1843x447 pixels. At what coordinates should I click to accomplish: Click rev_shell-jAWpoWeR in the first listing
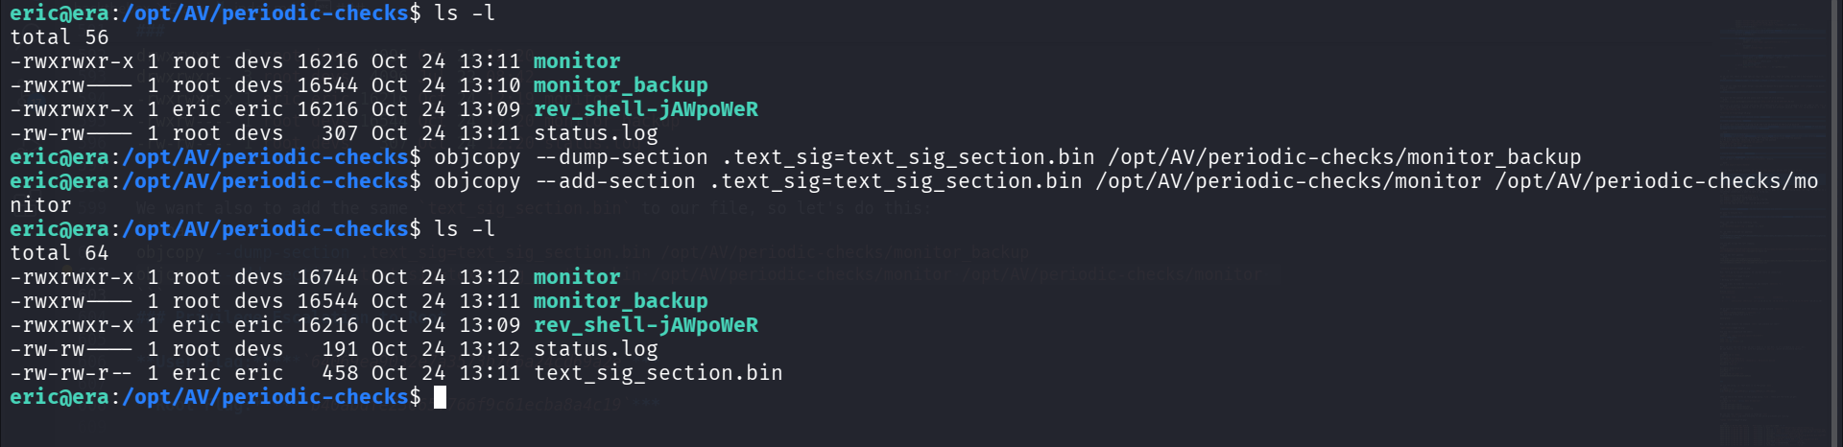[x=645, y=109]
